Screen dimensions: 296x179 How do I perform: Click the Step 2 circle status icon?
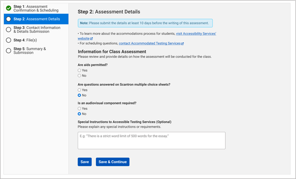tap(9, 19)
